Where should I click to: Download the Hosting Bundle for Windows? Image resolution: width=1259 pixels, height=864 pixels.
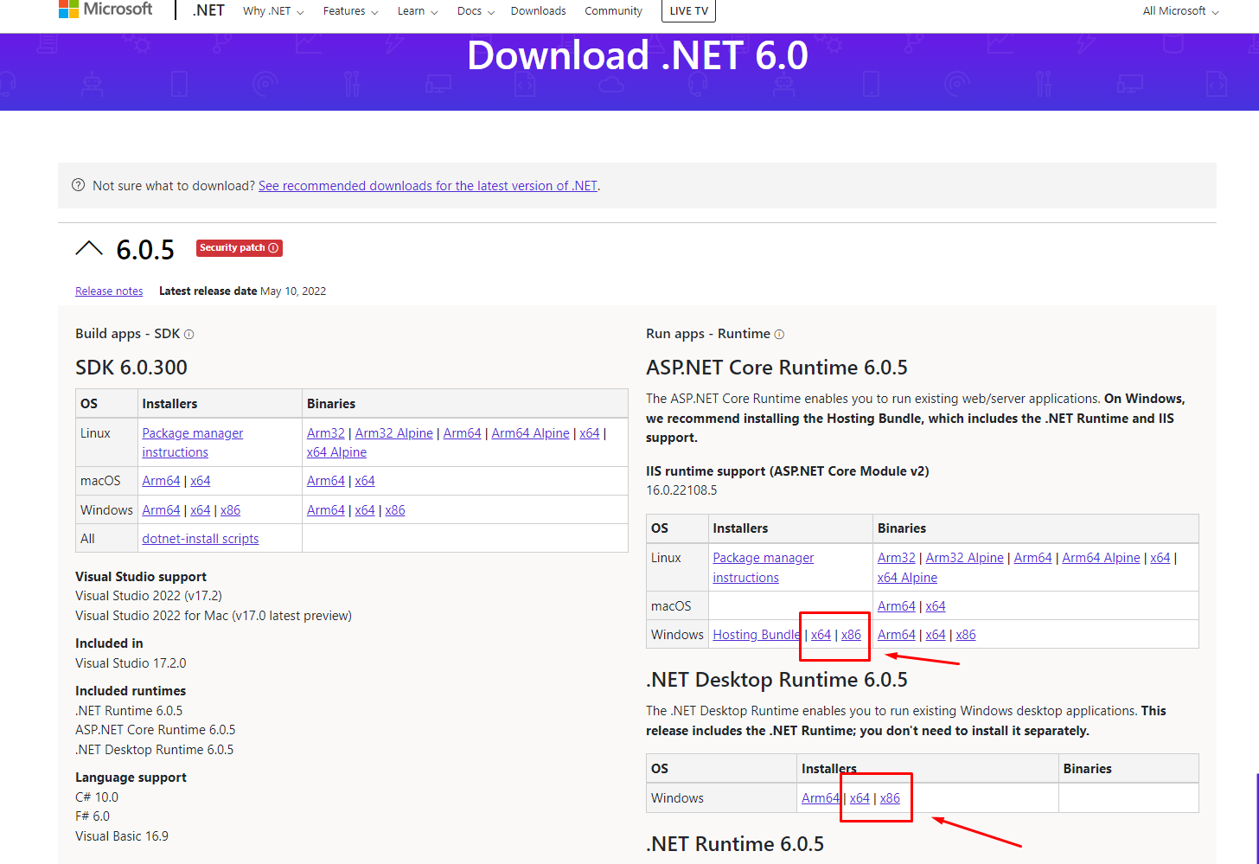tap(756, 635)
